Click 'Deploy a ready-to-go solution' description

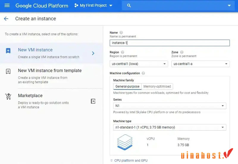pos(43,105)
